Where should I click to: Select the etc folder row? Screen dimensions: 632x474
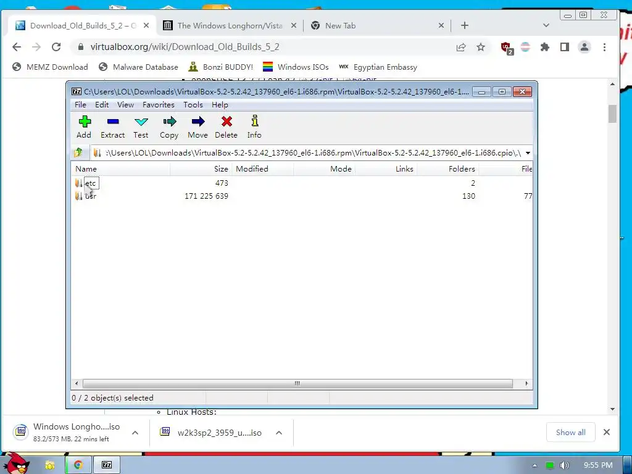pos(301,183)
